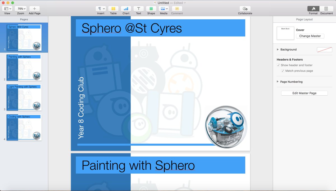Image resolution: width=336 pixels, height=191 pixels.
Task: Click the Collaborate button
Action: tap(245, 9)
